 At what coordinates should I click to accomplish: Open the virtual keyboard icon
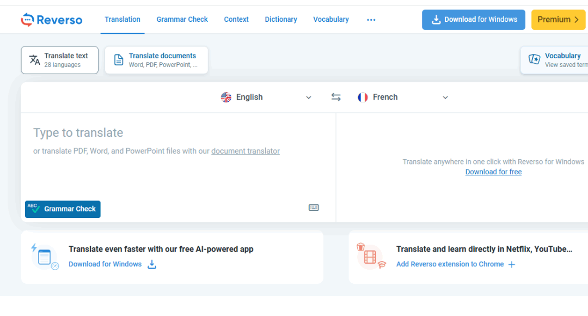coord(314,208)
